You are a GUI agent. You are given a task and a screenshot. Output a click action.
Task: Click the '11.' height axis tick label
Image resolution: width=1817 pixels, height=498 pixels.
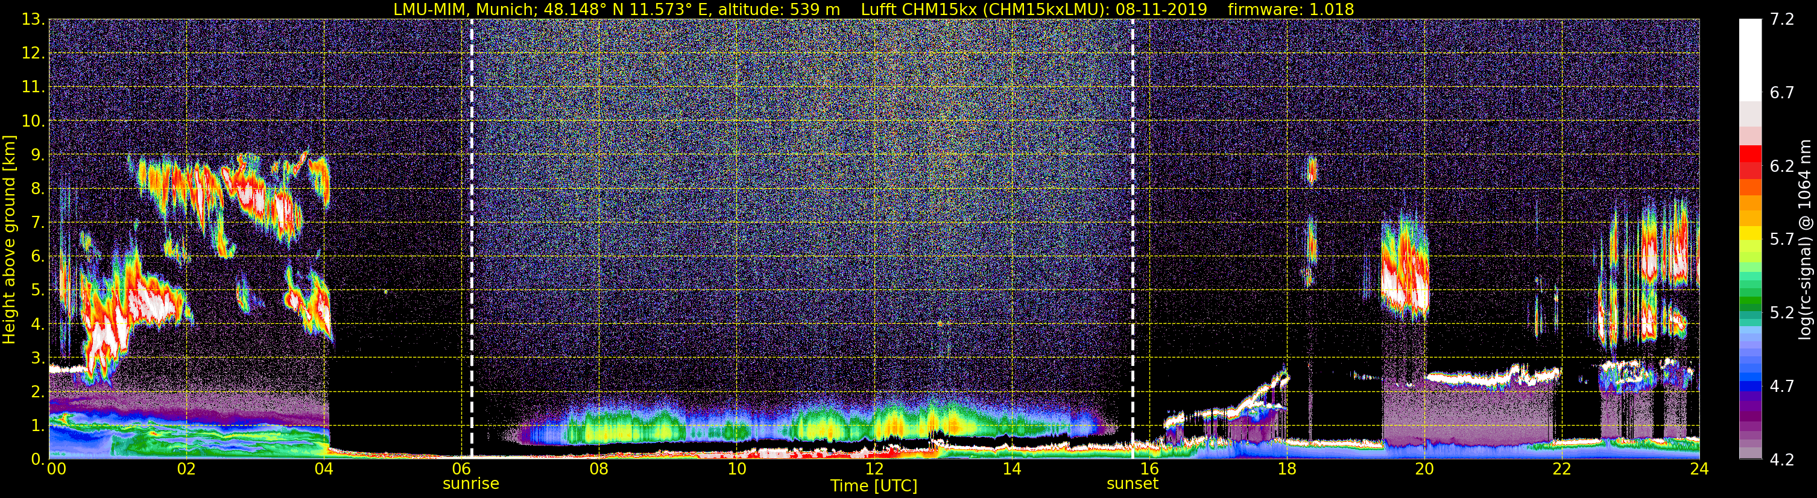33,87
